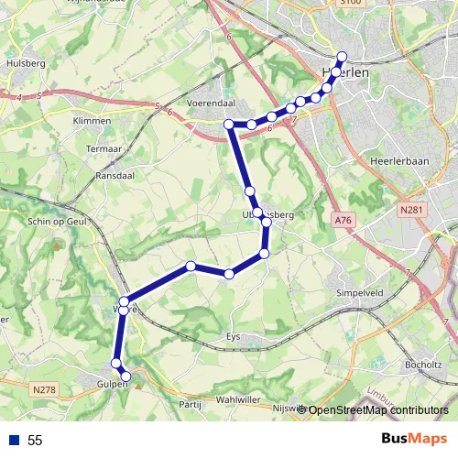Click the Klimmen village label
This screenshot has width=458, height=458.
[x=92, y=121]
